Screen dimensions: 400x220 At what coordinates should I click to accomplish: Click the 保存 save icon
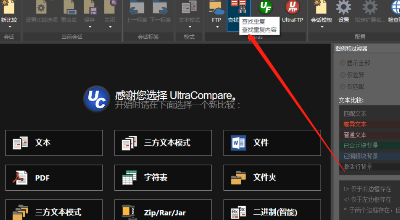[x=90, y=7]
